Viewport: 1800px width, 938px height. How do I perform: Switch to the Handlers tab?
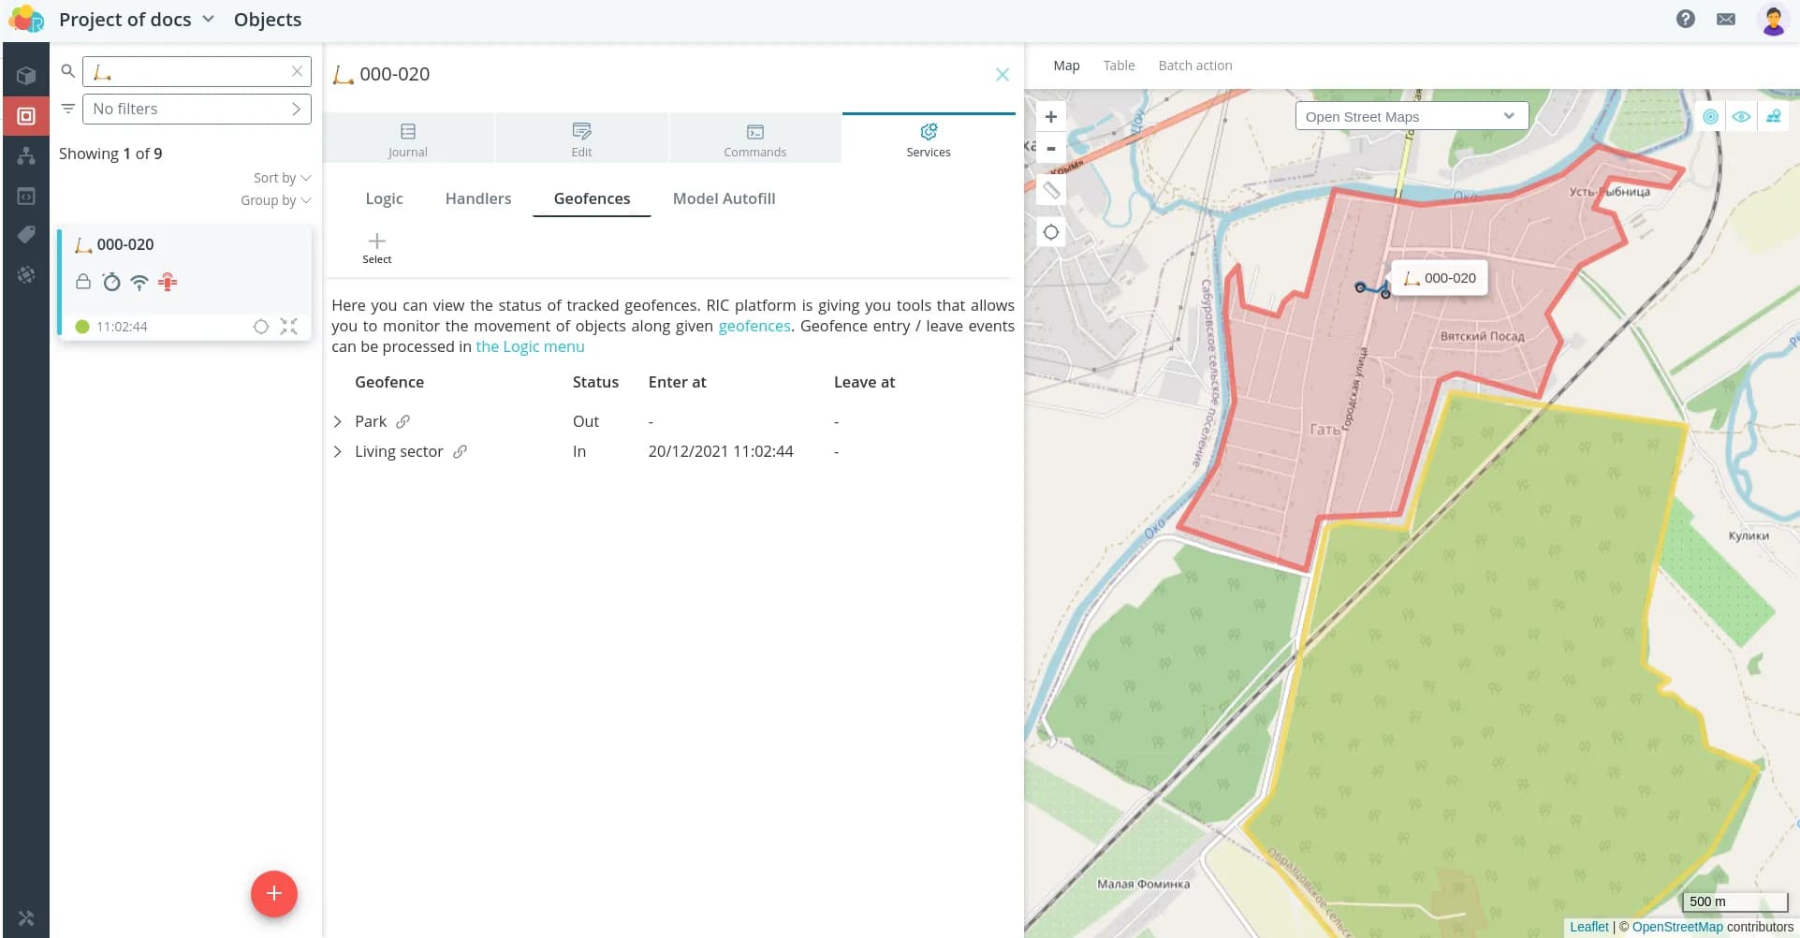477,198
